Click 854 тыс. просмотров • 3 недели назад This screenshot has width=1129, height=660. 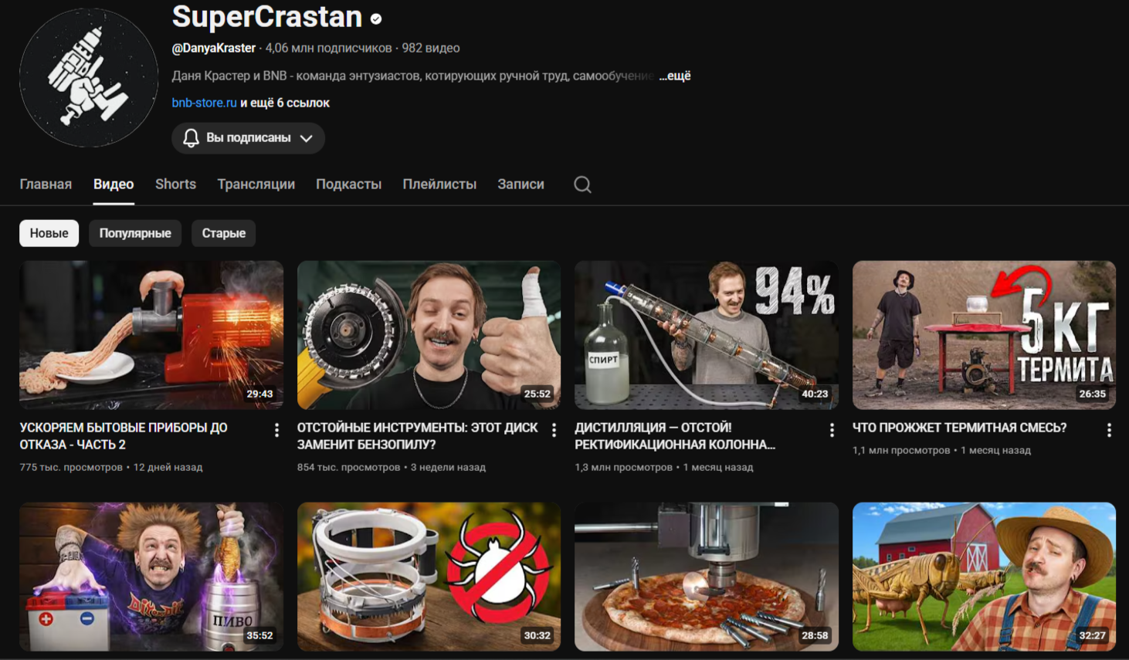(x=392, y=467)
